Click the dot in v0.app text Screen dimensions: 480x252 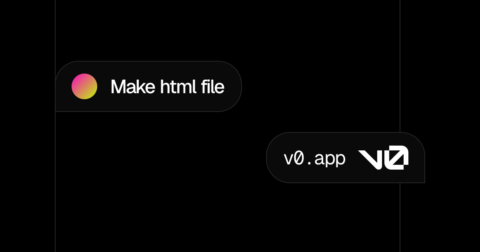[309, 164]
